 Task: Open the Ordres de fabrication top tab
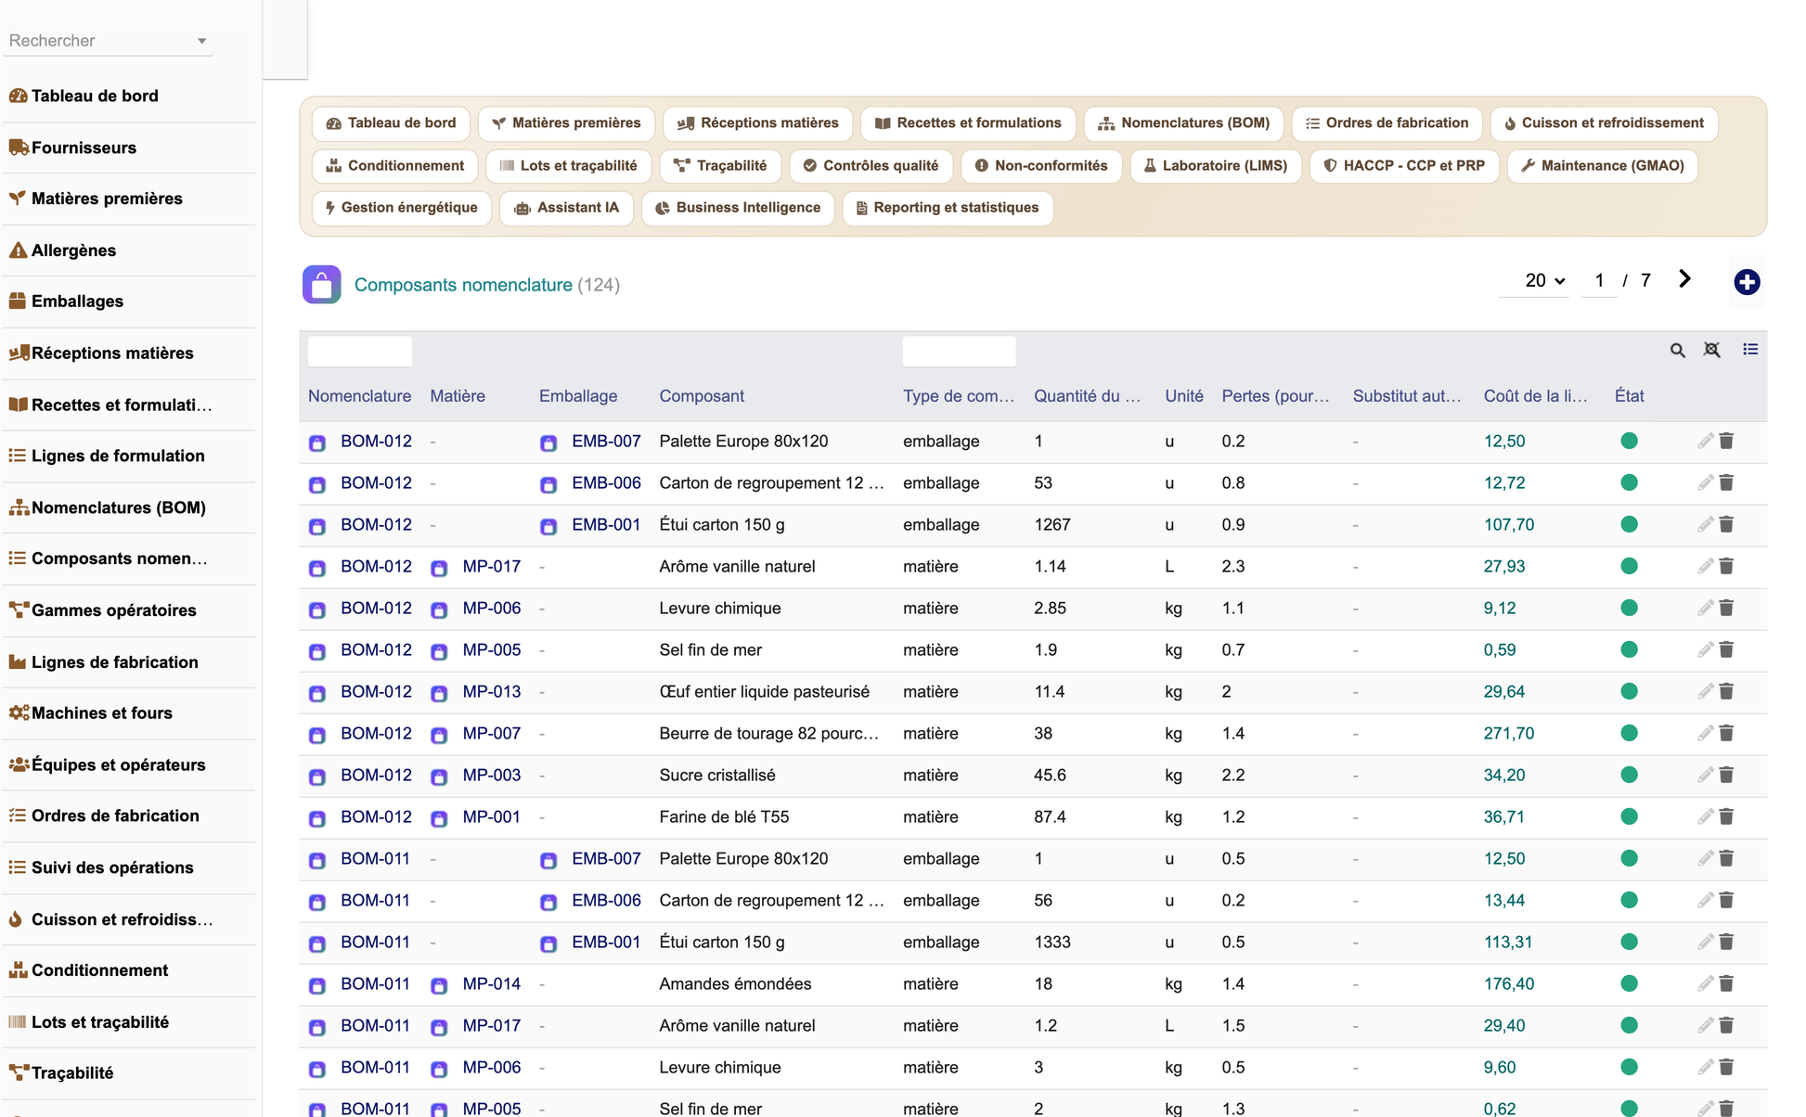[1387, 122]
